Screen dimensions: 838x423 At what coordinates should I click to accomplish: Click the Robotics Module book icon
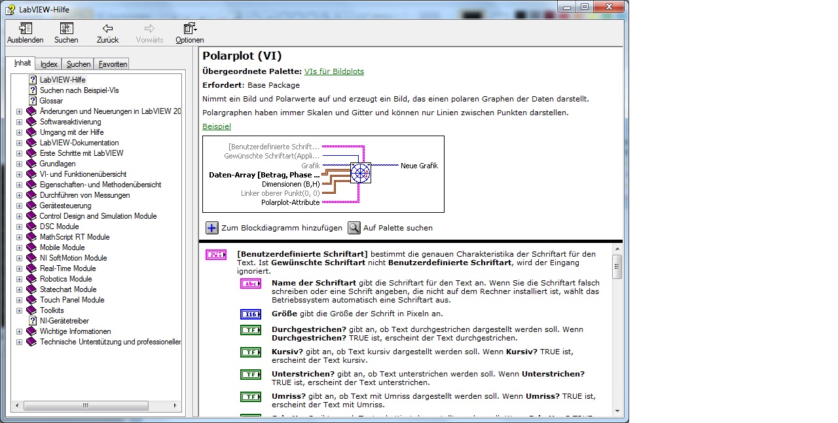coord(31,279)
